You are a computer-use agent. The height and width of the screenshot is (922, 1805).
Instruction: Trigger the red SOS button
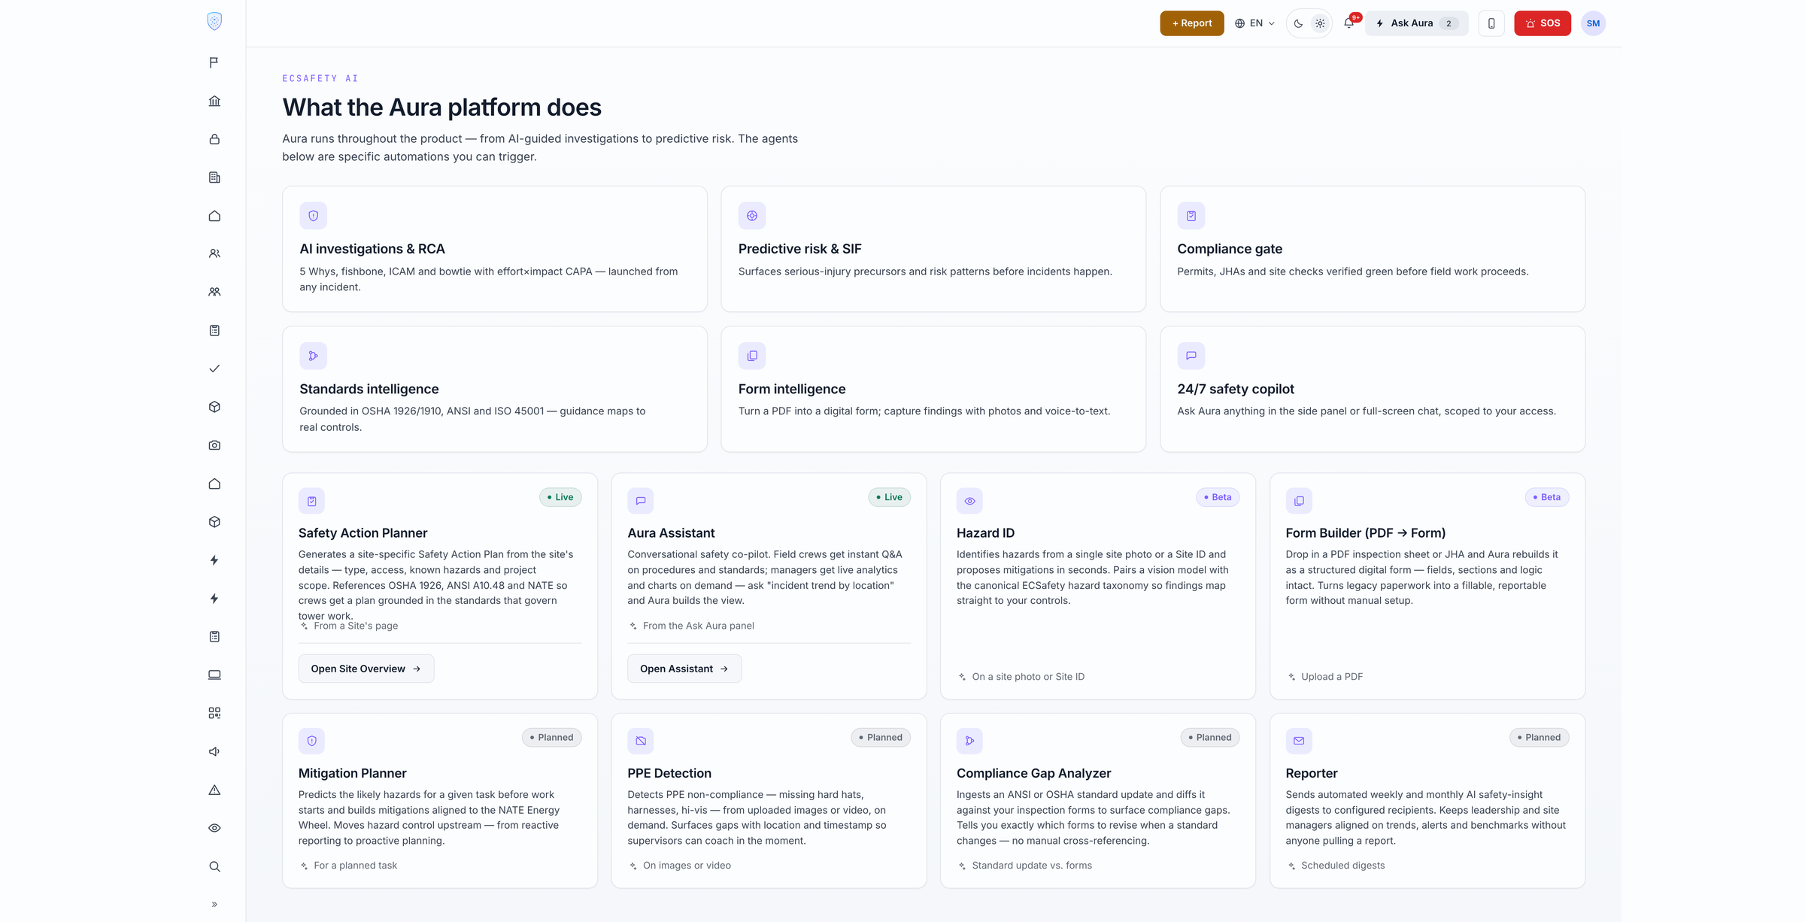pyautogui.click(x=1543, y=23)
